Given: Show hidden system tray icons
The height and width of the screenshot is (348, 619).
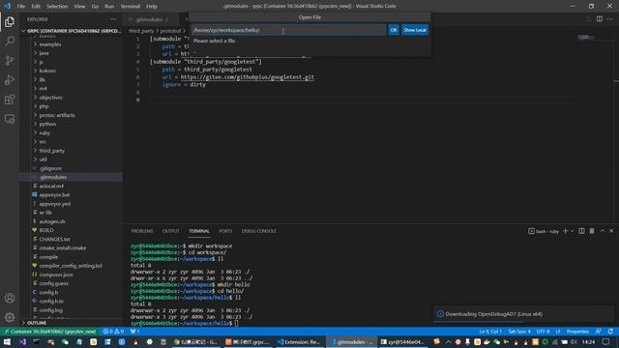Looking at the screenshot, I should tap(448, 341).
